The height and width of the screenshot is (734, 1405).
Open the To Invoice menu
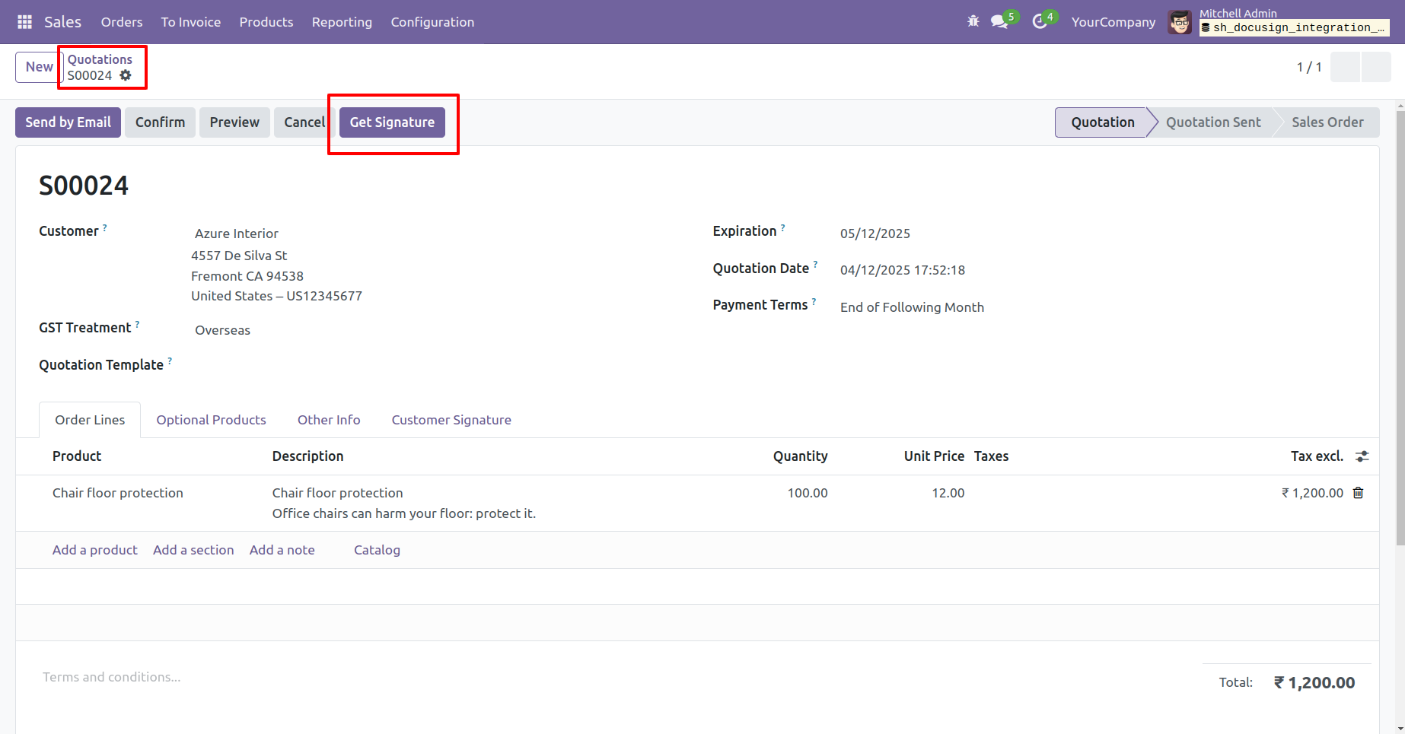click(x=190, y=22)
